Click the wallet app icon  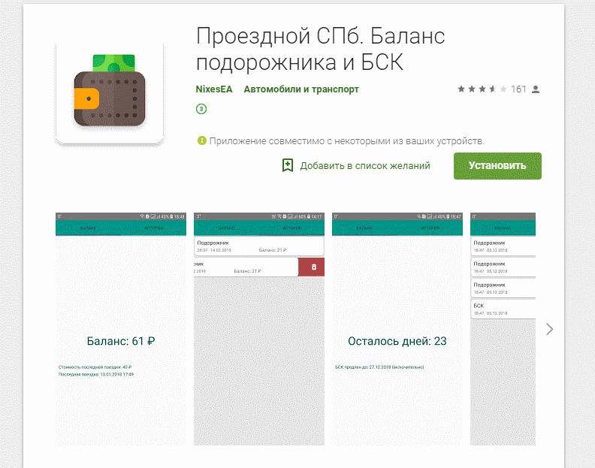point(110,93)
